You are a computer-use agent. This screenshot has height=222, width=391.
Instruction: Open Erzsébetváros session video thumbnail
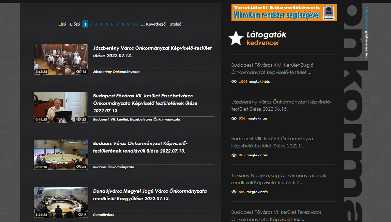[61, 107]
